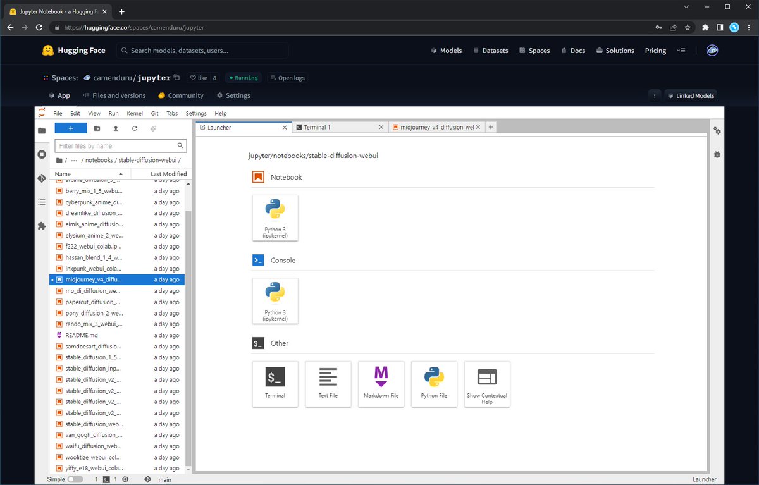Expand the collapsed breadcrumb ellipsis
Screen dimensions: 759x485
click(75, 161)
